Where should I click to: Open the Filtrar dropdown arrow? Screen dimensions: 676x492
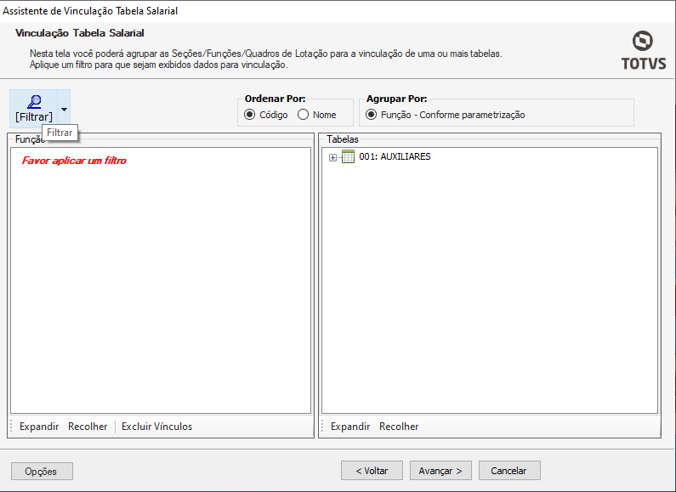click(64, 110)
